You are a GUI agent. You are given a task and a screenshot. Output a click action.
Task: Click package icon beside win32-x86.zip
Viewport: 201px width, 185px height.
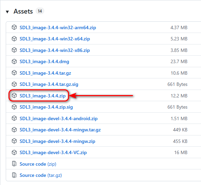click(14, 50)
